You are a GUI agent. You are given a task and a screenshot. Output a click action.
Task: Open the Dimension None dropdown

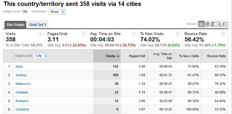(x=57, y=12)
